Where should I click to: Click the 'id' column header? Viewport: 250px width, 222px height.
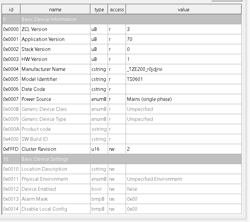tap(11, 10)
